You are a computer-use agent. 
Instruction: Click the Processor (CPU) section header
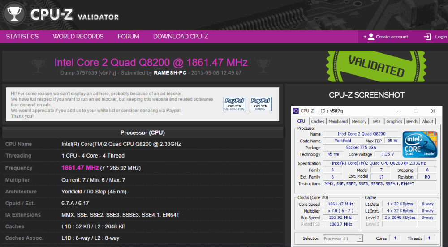click(x=142, y=132)
